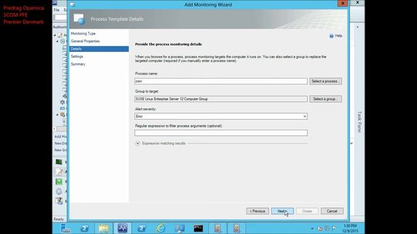Click the My Workspace icon in the console
Image resolution: width=417 pixels, height=234 pixels.
point(59,201)
